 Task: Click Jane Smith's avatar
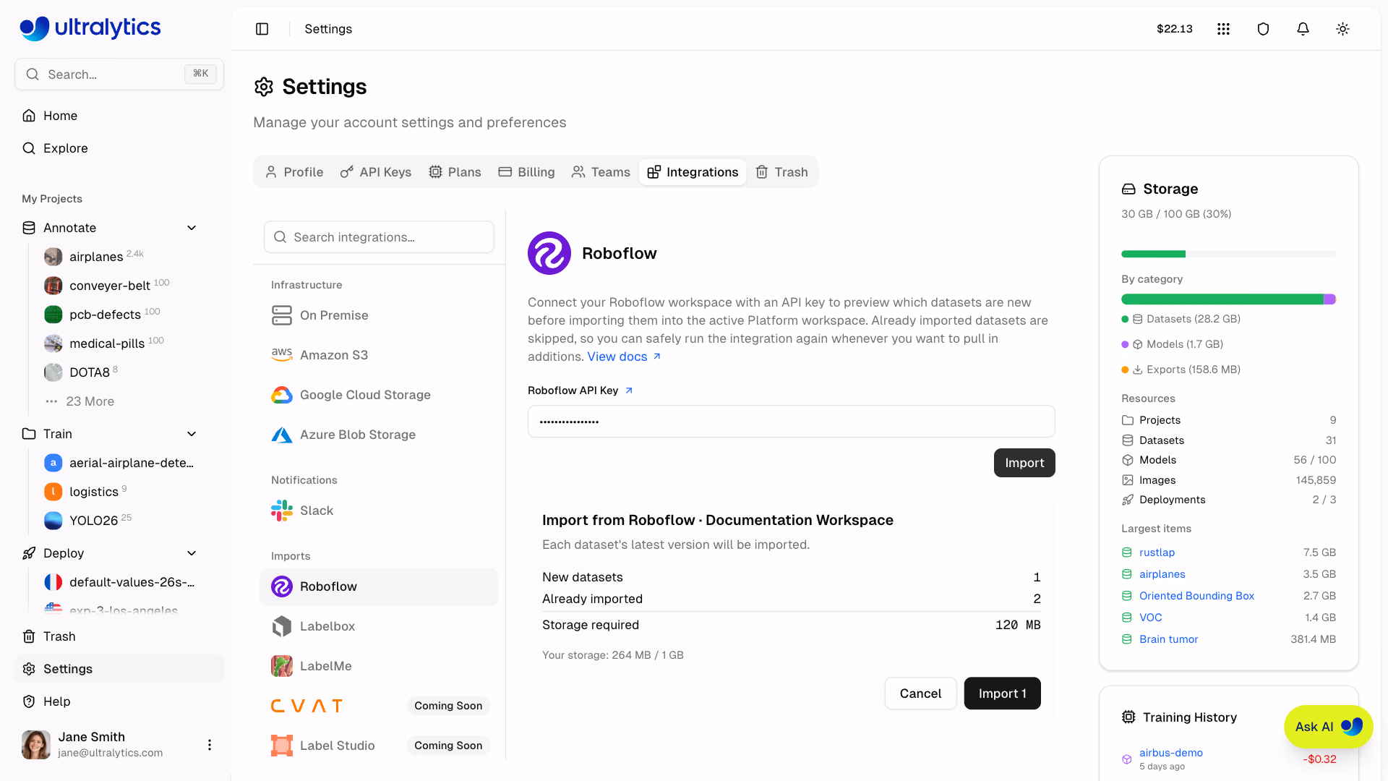pos(36,745)
